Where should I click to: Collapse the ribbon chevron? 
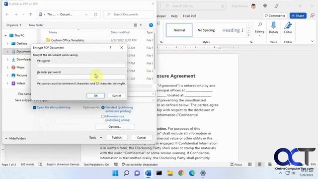point(313,41)
